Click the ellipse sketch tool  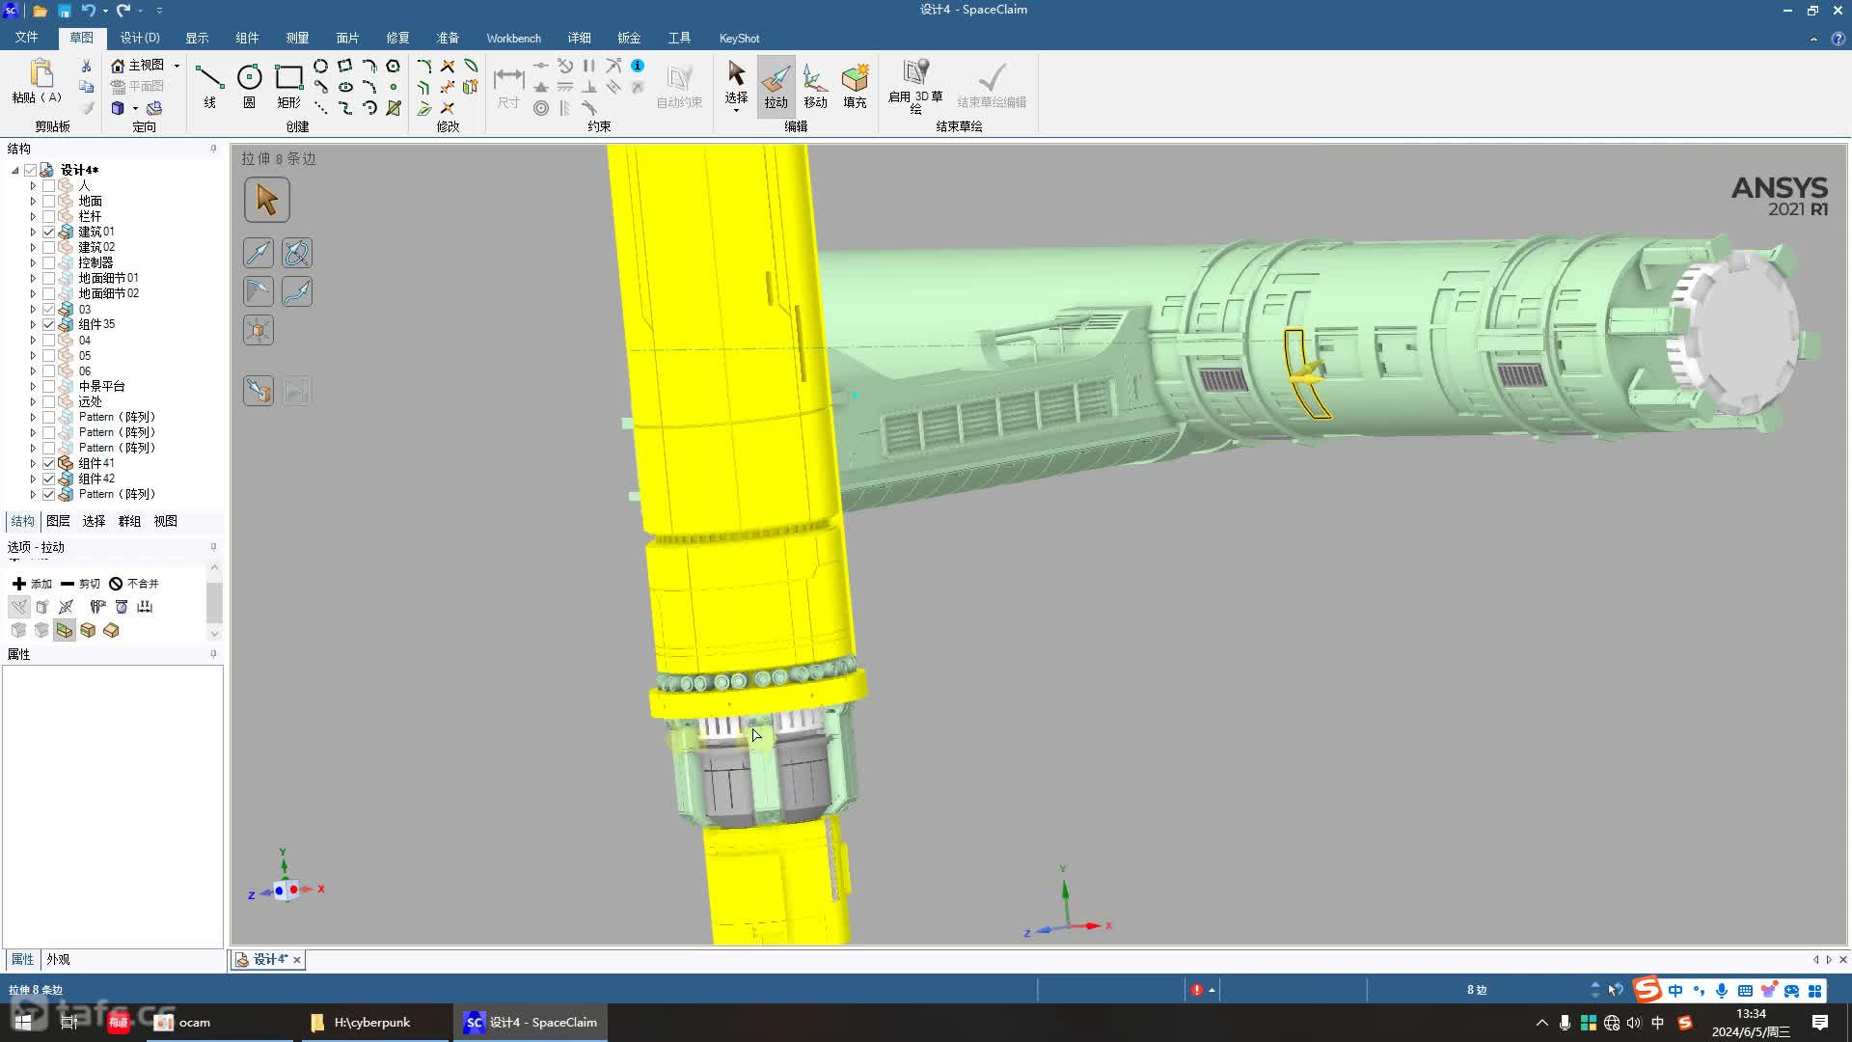[x=345, y=87]
